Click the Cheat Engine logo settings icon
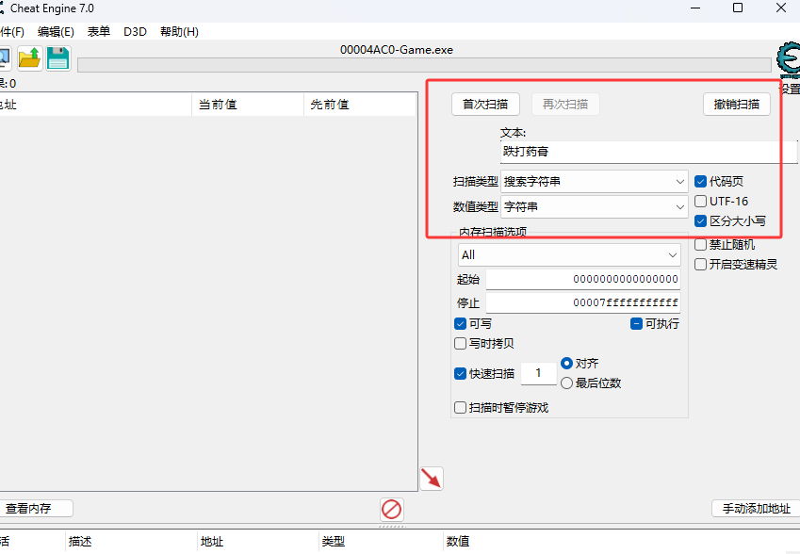This screenshot has width=800, height=554. click(789, 59)
